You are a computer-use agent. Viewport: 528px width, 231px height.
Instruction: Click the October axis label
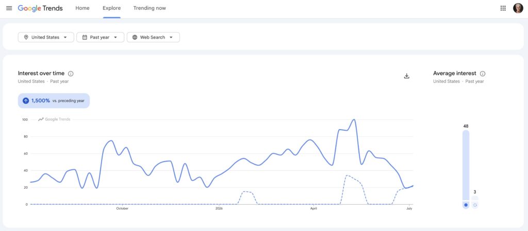click(122, 208)
